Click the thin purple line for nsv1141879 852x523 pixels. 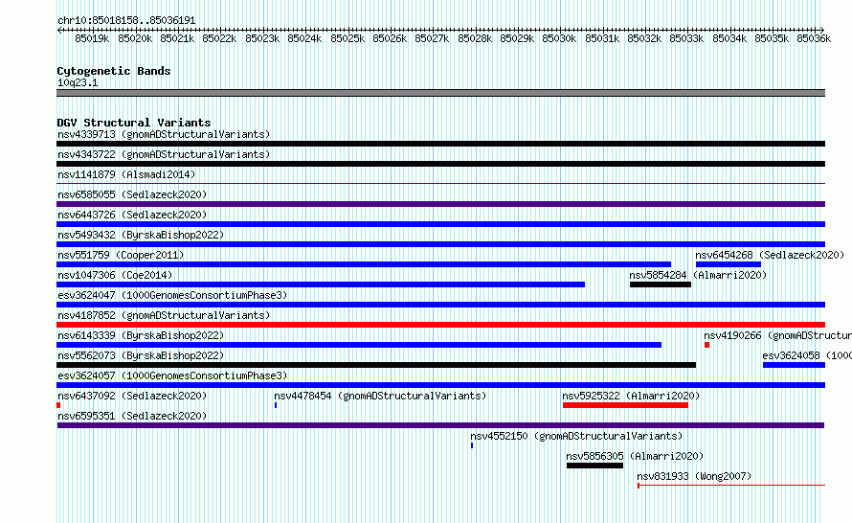click(440, 184)
